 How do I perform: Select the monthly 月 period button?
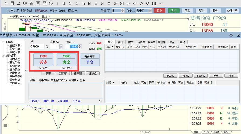click(x=102, y=3)
